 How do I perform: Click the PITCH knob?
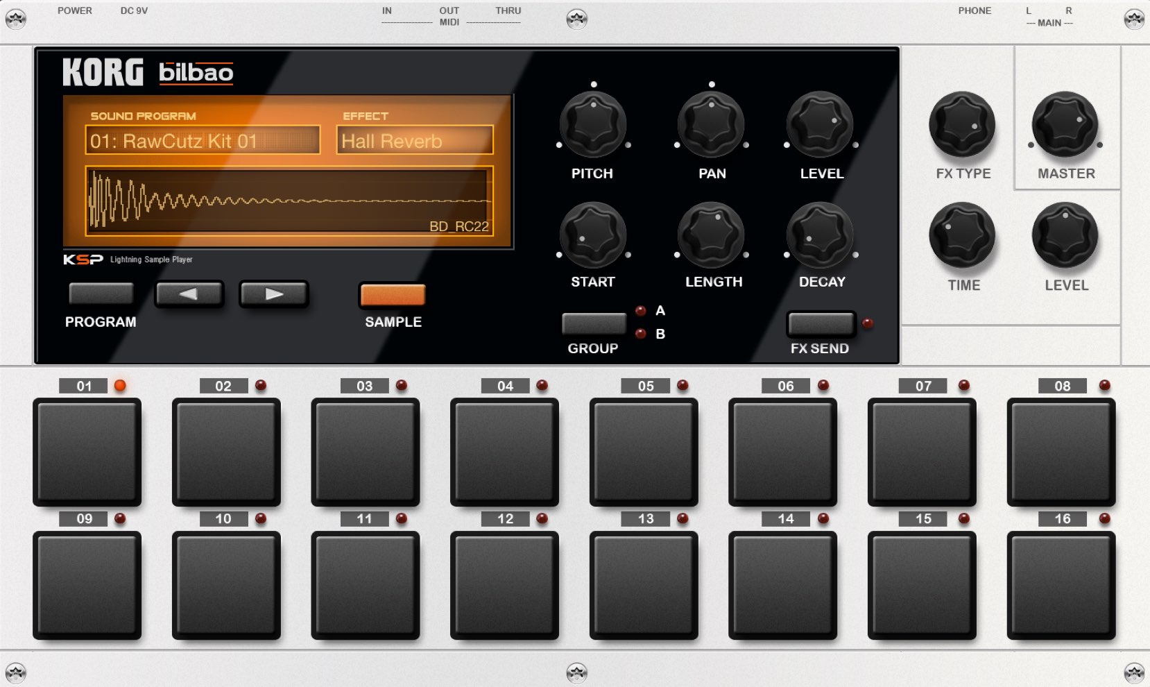tap(593, 126)
